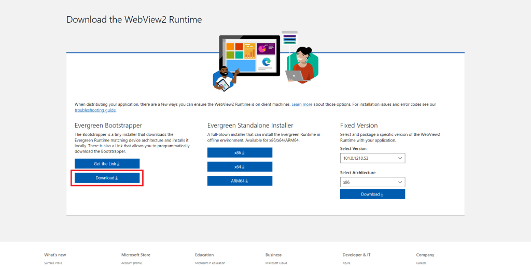Open Azure footer link
The height and width of the screenshot is (266, 531).
point(346,263)
